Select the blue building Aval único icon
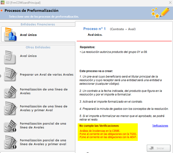Screen dimensions: 173x153 coord(10,34)
